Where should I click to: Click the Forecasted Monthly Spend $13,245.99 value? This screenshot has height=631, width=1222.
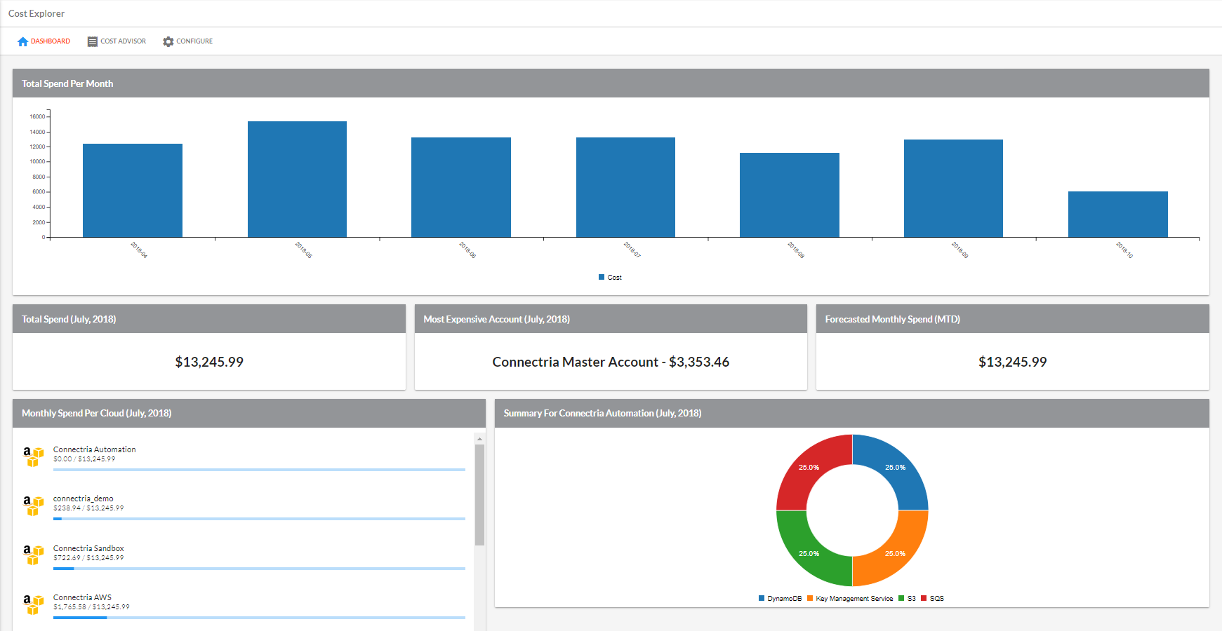pos(1012,362)
